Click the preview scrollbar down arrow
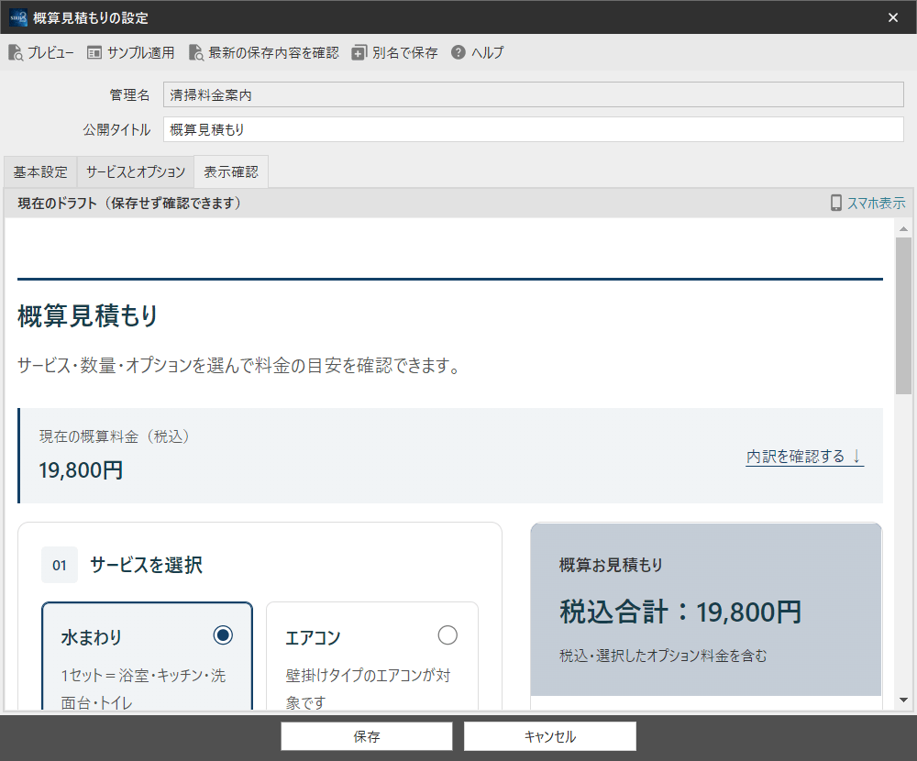This screenshot has height=761, width=917. (903, 700)
